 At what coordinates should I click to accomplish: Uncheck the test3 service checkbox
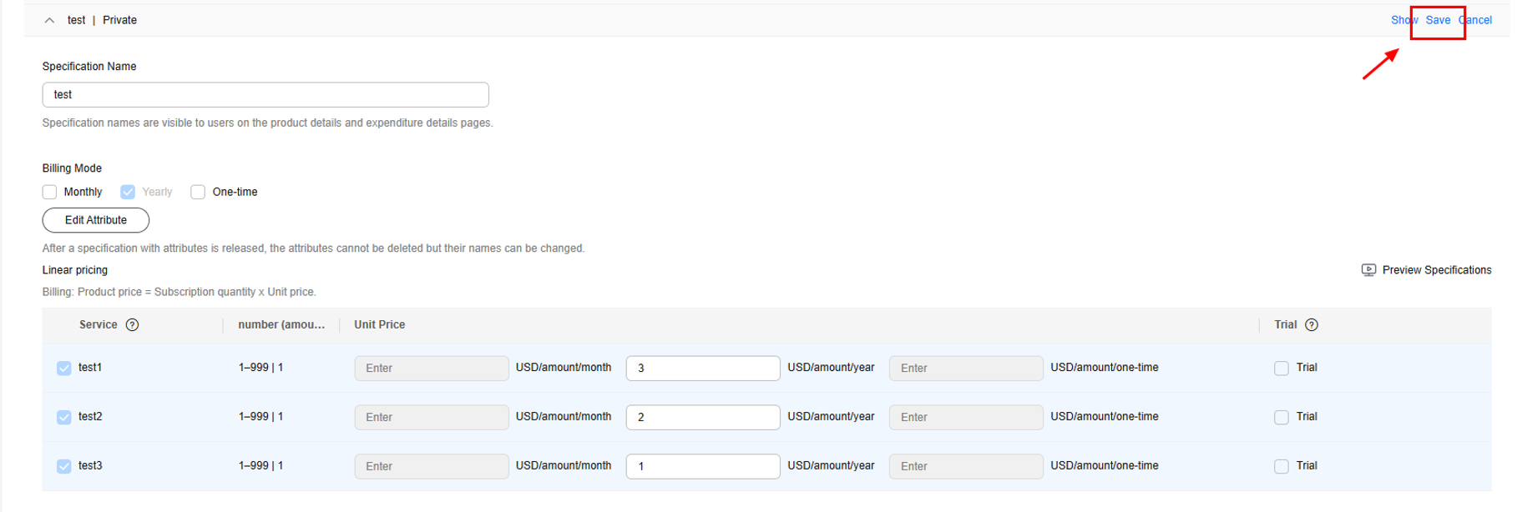64,466
